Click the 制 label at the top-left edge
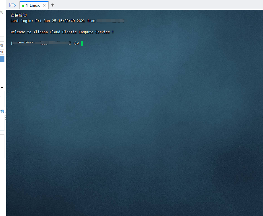 click(x=1, y=12)
